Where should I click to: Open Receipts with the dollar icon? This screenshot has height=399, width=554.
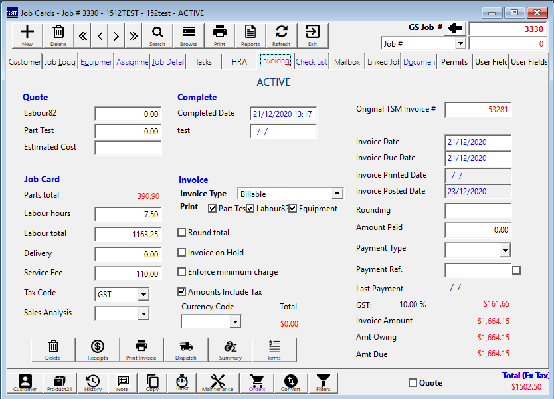98,349
